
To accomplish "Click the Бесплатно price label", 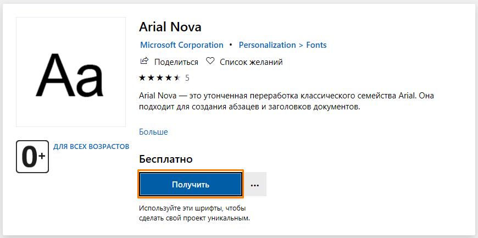I will click(x=166, y=159).
